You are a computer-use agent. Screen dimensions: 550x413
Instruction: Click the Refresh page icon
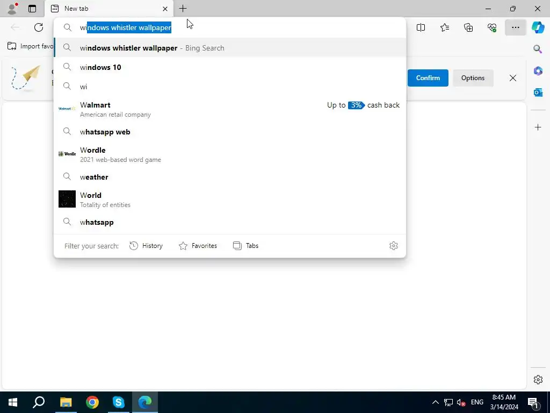39,27
